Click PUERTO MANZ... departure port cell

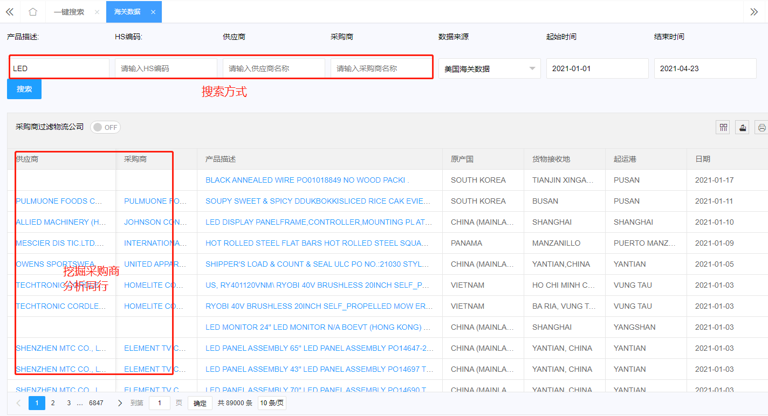[x=645, y=243]
